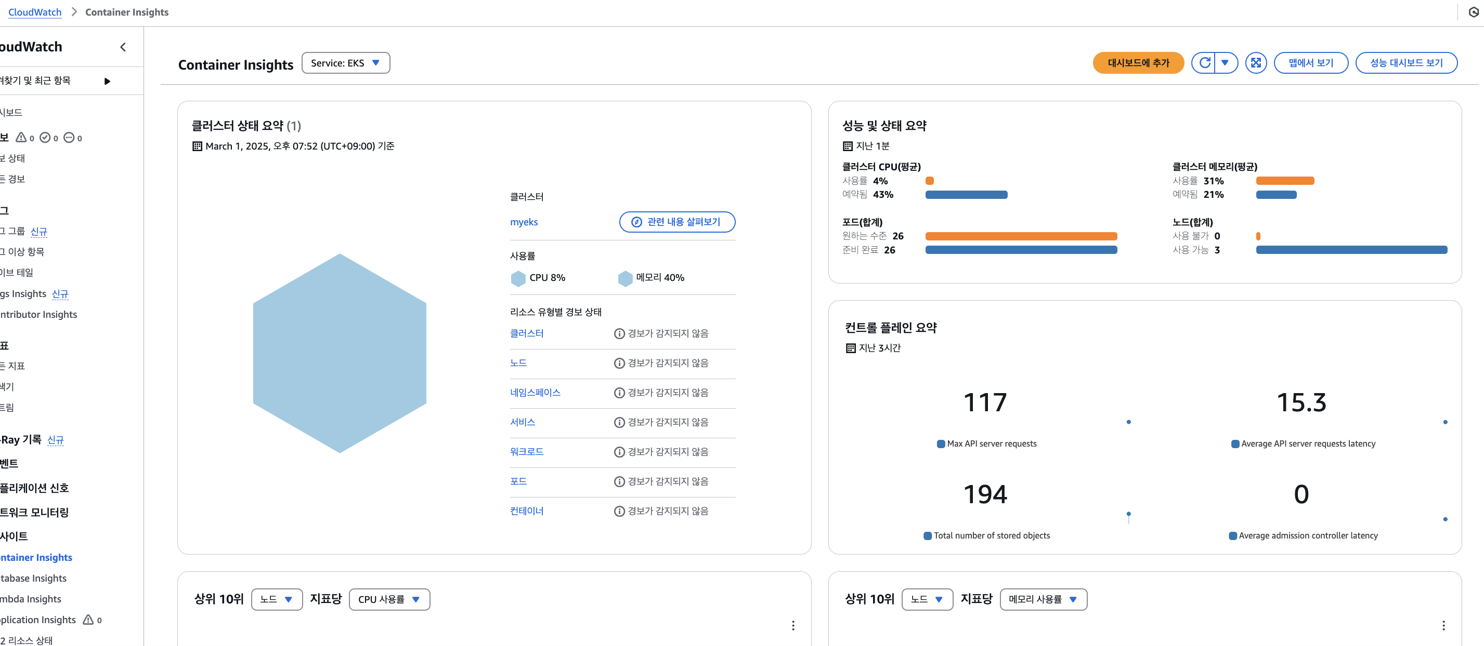The image size is (1484, 646).
Task: Open the myeks cluster link
Action: [x=524, y=222]
